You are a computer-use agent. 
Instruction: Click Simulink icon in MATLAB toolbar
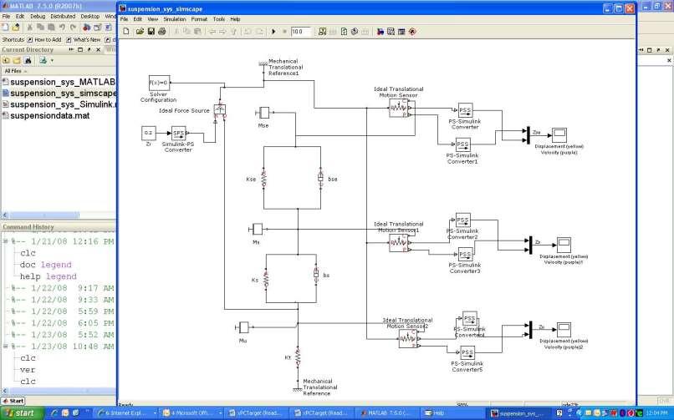click(x=87, y=27)
